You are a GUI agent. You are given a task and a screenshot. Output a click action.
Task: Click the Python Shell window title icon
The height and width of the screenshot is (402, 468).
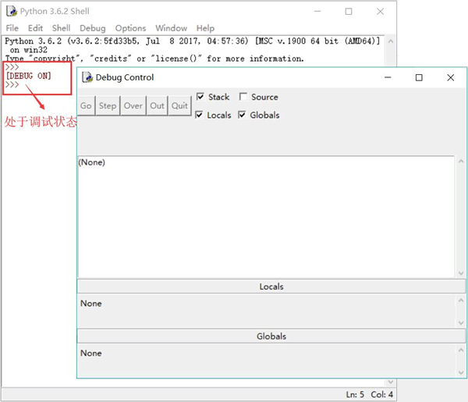point(11,11)
